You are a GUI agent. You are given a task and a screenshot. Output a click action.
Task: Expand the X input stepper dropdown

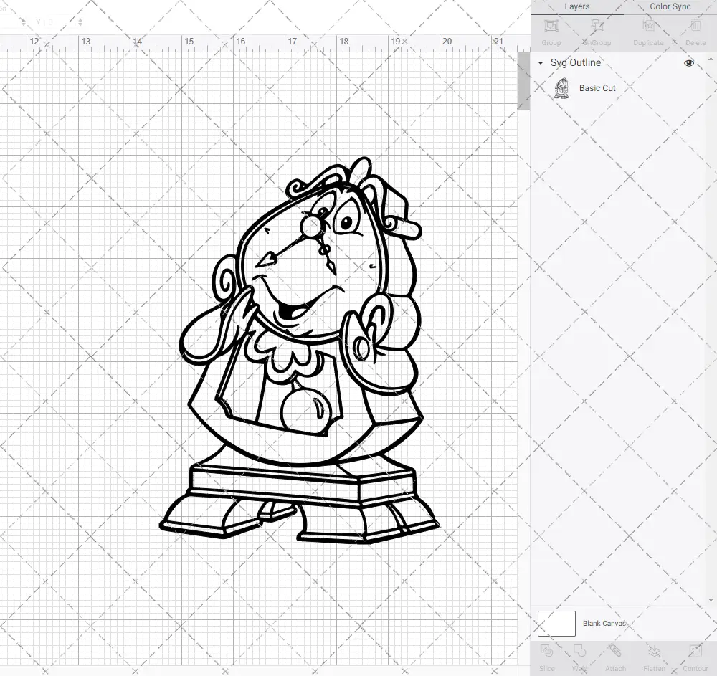coord(24,22)
